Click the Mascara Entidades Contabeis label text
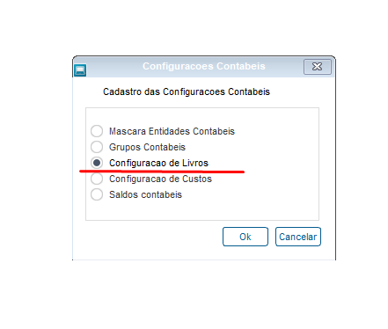Image resolution: width=388 pixels, height=329 pixels. pos(172,131)
